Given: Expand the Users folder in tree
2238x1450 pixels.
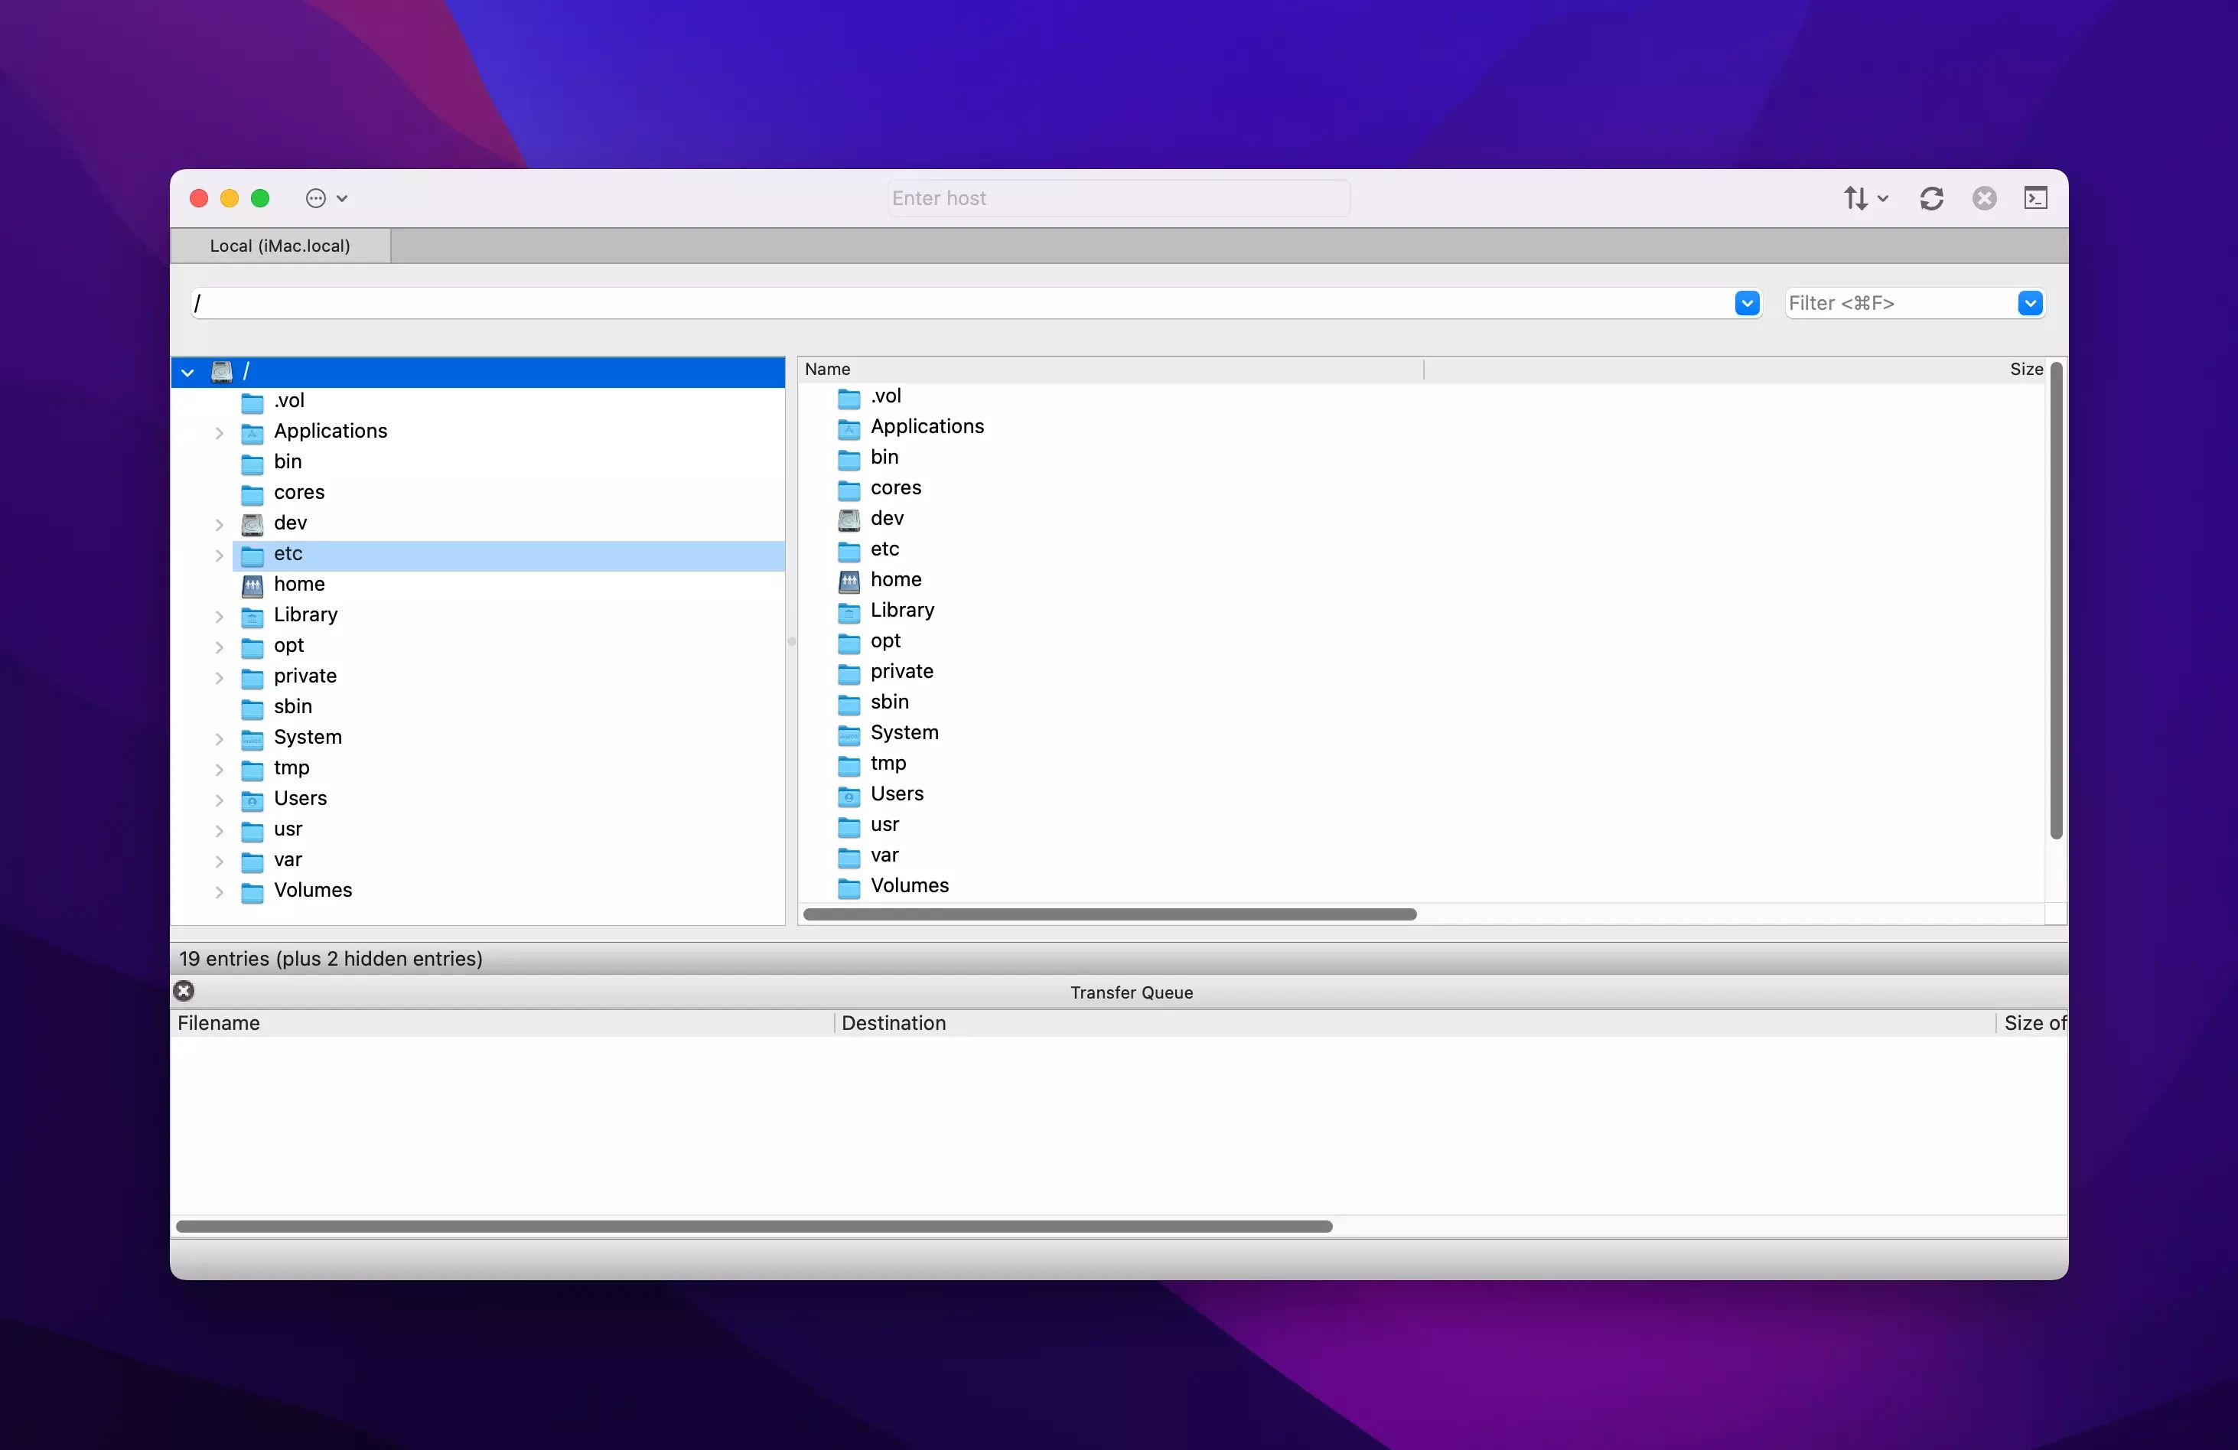Looking at the screenshot, I should (219, 800).
